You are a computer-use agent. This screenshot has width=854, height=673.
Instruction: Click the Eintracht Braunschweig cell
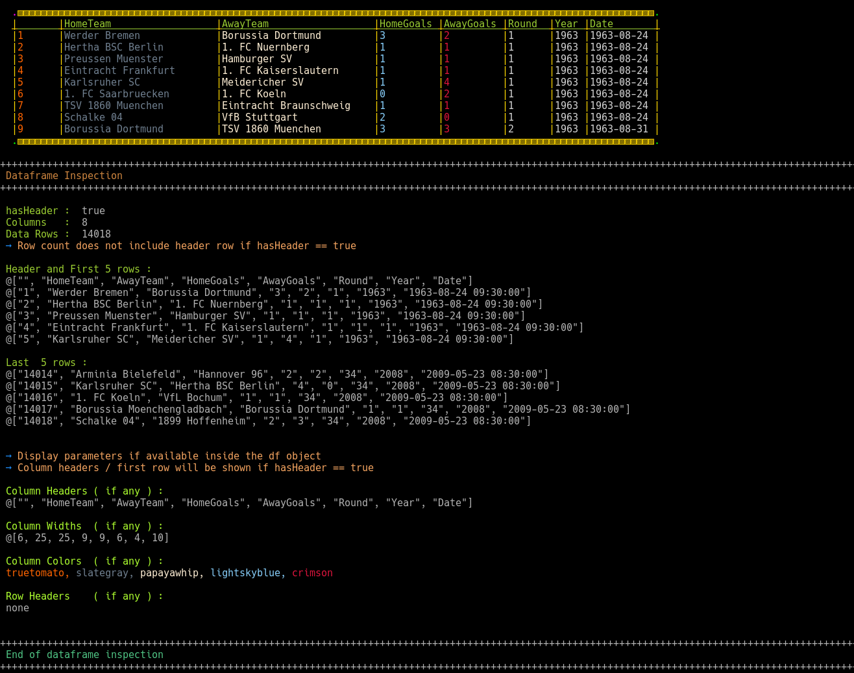click(x=286, y=106)
